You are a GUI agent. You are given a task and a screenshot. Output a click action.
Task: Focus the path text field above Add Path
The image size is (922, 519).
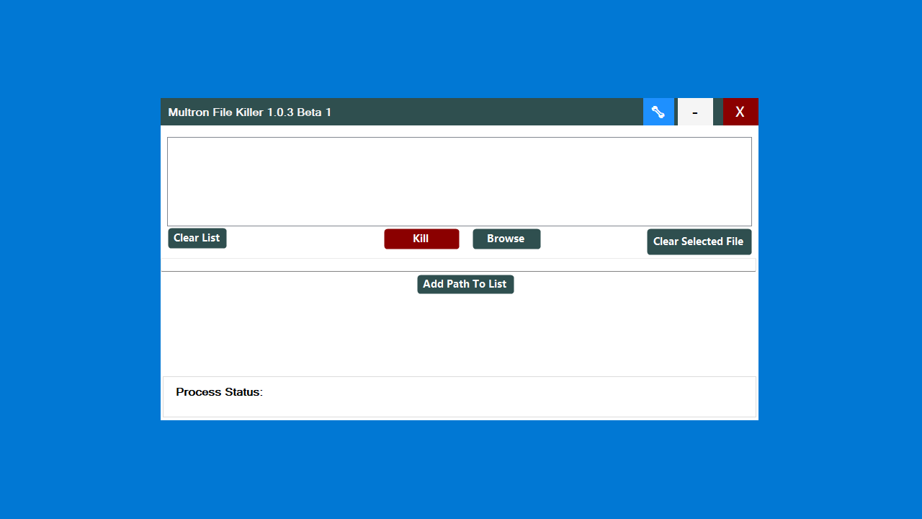(458, 265)
